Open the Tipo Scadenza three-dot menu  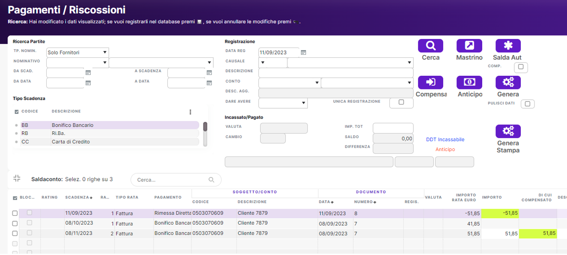click(191, 112)
